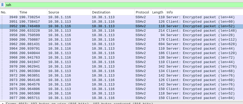Select packet number 3976
243x104 pixels.
121,93
